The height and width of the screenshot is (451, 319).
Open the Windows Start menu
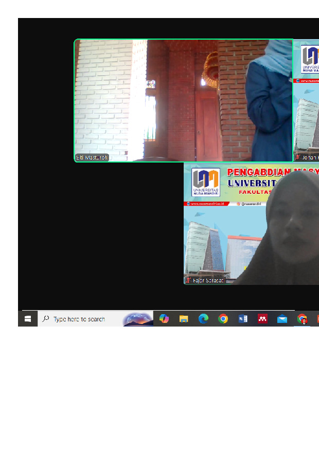(x=28, y=319)
